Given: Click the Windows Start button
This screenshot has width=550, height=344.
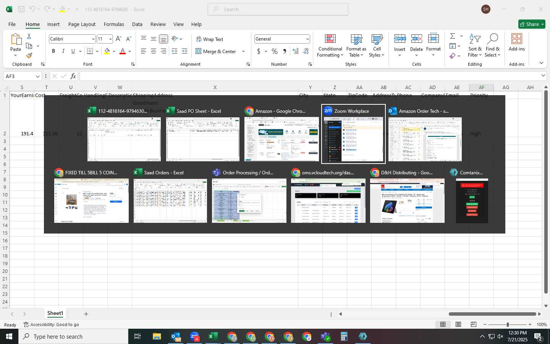Looking at the screenshot, I should [9, 336].
